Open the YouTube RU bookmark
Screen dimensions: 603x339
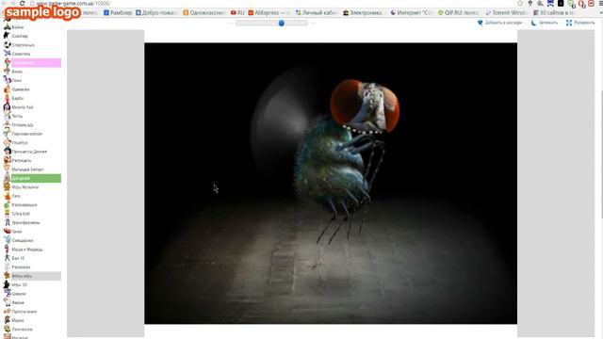237,12
